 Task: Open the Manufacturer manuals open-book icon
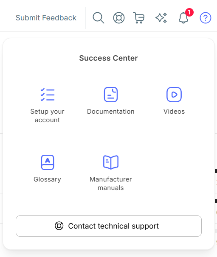[x=111, y=162]
